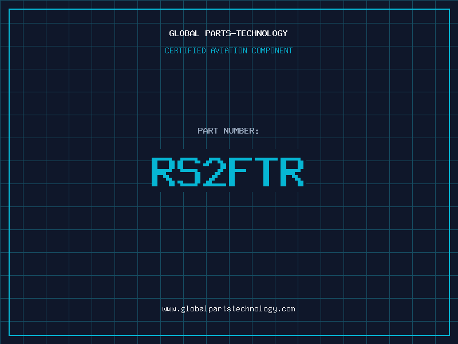Click the PART NUMBER: label
Image resolution: width=458 pixels, height=344 pixels.
click(228, 131)
